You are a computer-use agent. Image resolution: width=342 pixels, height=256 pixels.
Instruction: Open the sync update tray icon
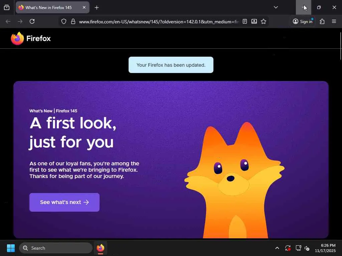[288, 248]
